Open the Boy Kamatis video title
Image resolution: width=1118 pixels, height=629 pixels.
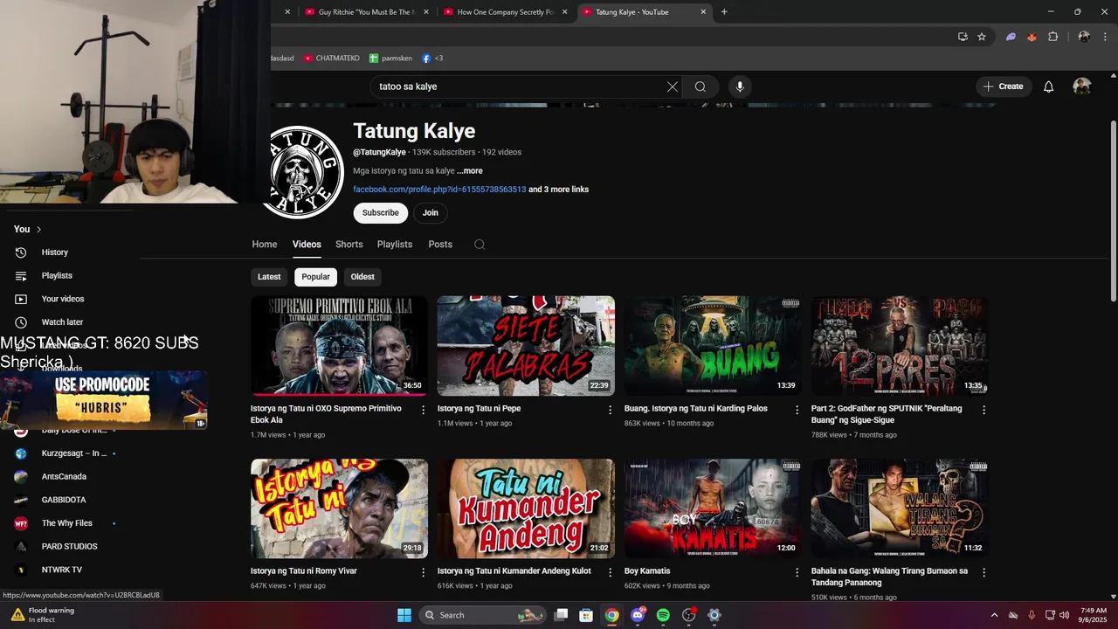(647, 571)
